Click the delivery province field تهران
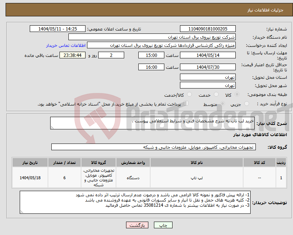Viewport: 293px width, 235px height. [x=207, y=77]
